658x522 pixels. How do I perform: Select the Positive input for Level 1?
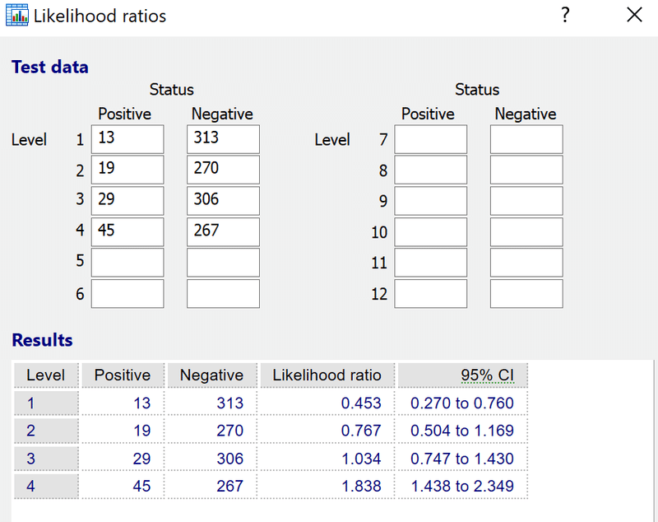click(x=127, y=138)
